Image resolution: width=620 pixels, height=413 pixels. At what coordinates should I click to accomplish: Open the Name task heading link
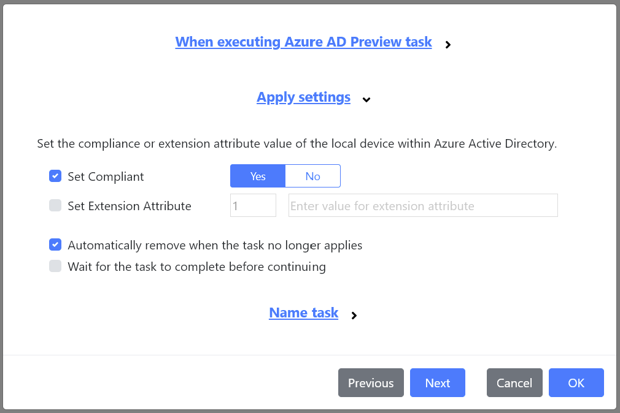tap(303, 313)
